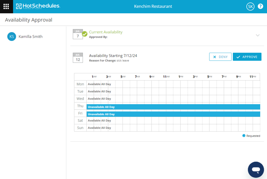Click the Availability Starting 7/12/24 heading

click(113, 55)
